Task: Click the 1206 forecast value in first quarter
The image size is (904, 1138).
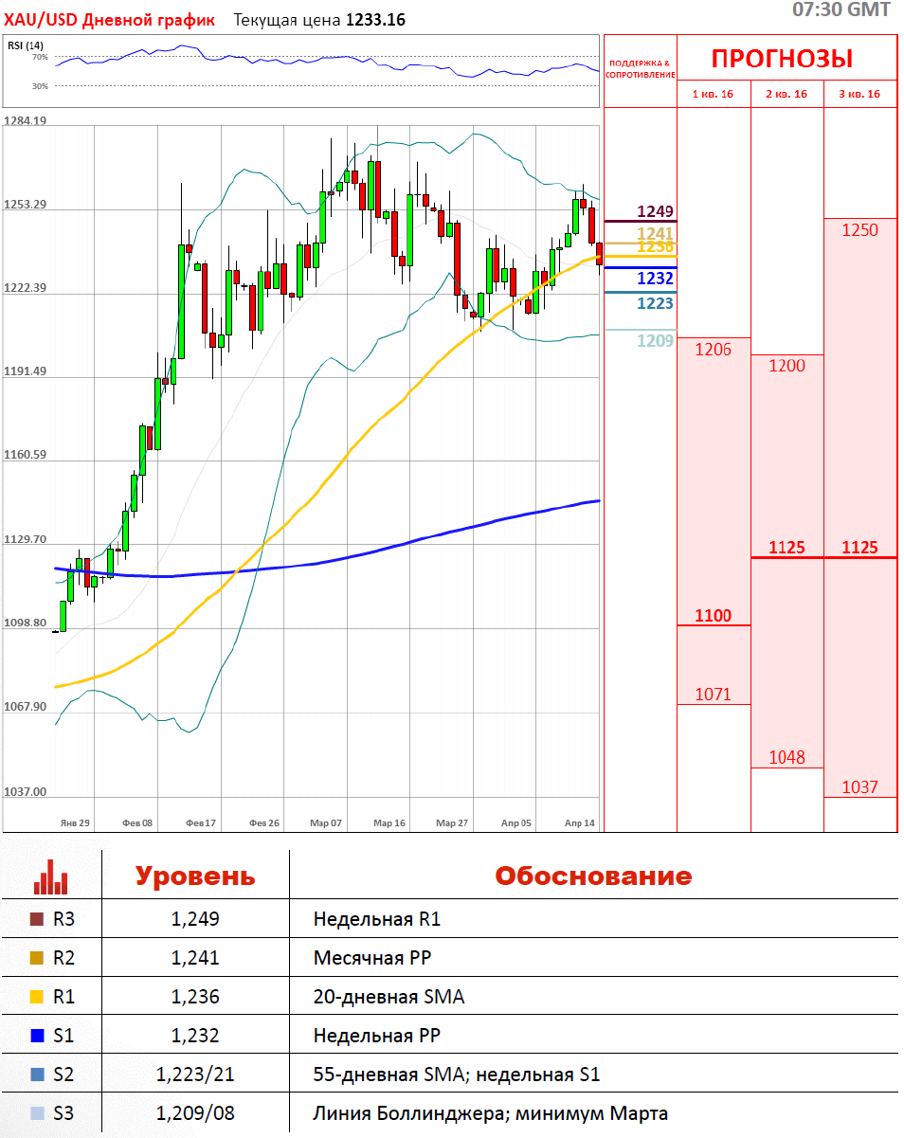Action: 714,350
